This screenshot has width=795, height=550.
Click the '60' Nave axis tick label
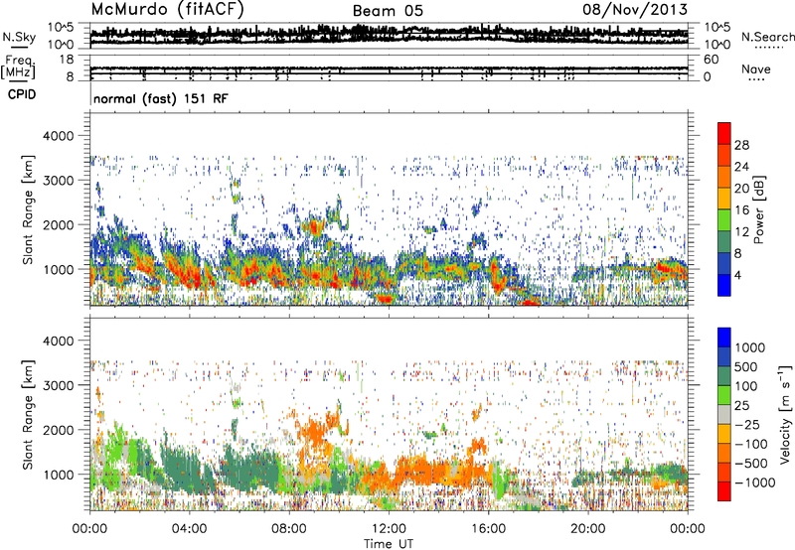tap(711, 60)
